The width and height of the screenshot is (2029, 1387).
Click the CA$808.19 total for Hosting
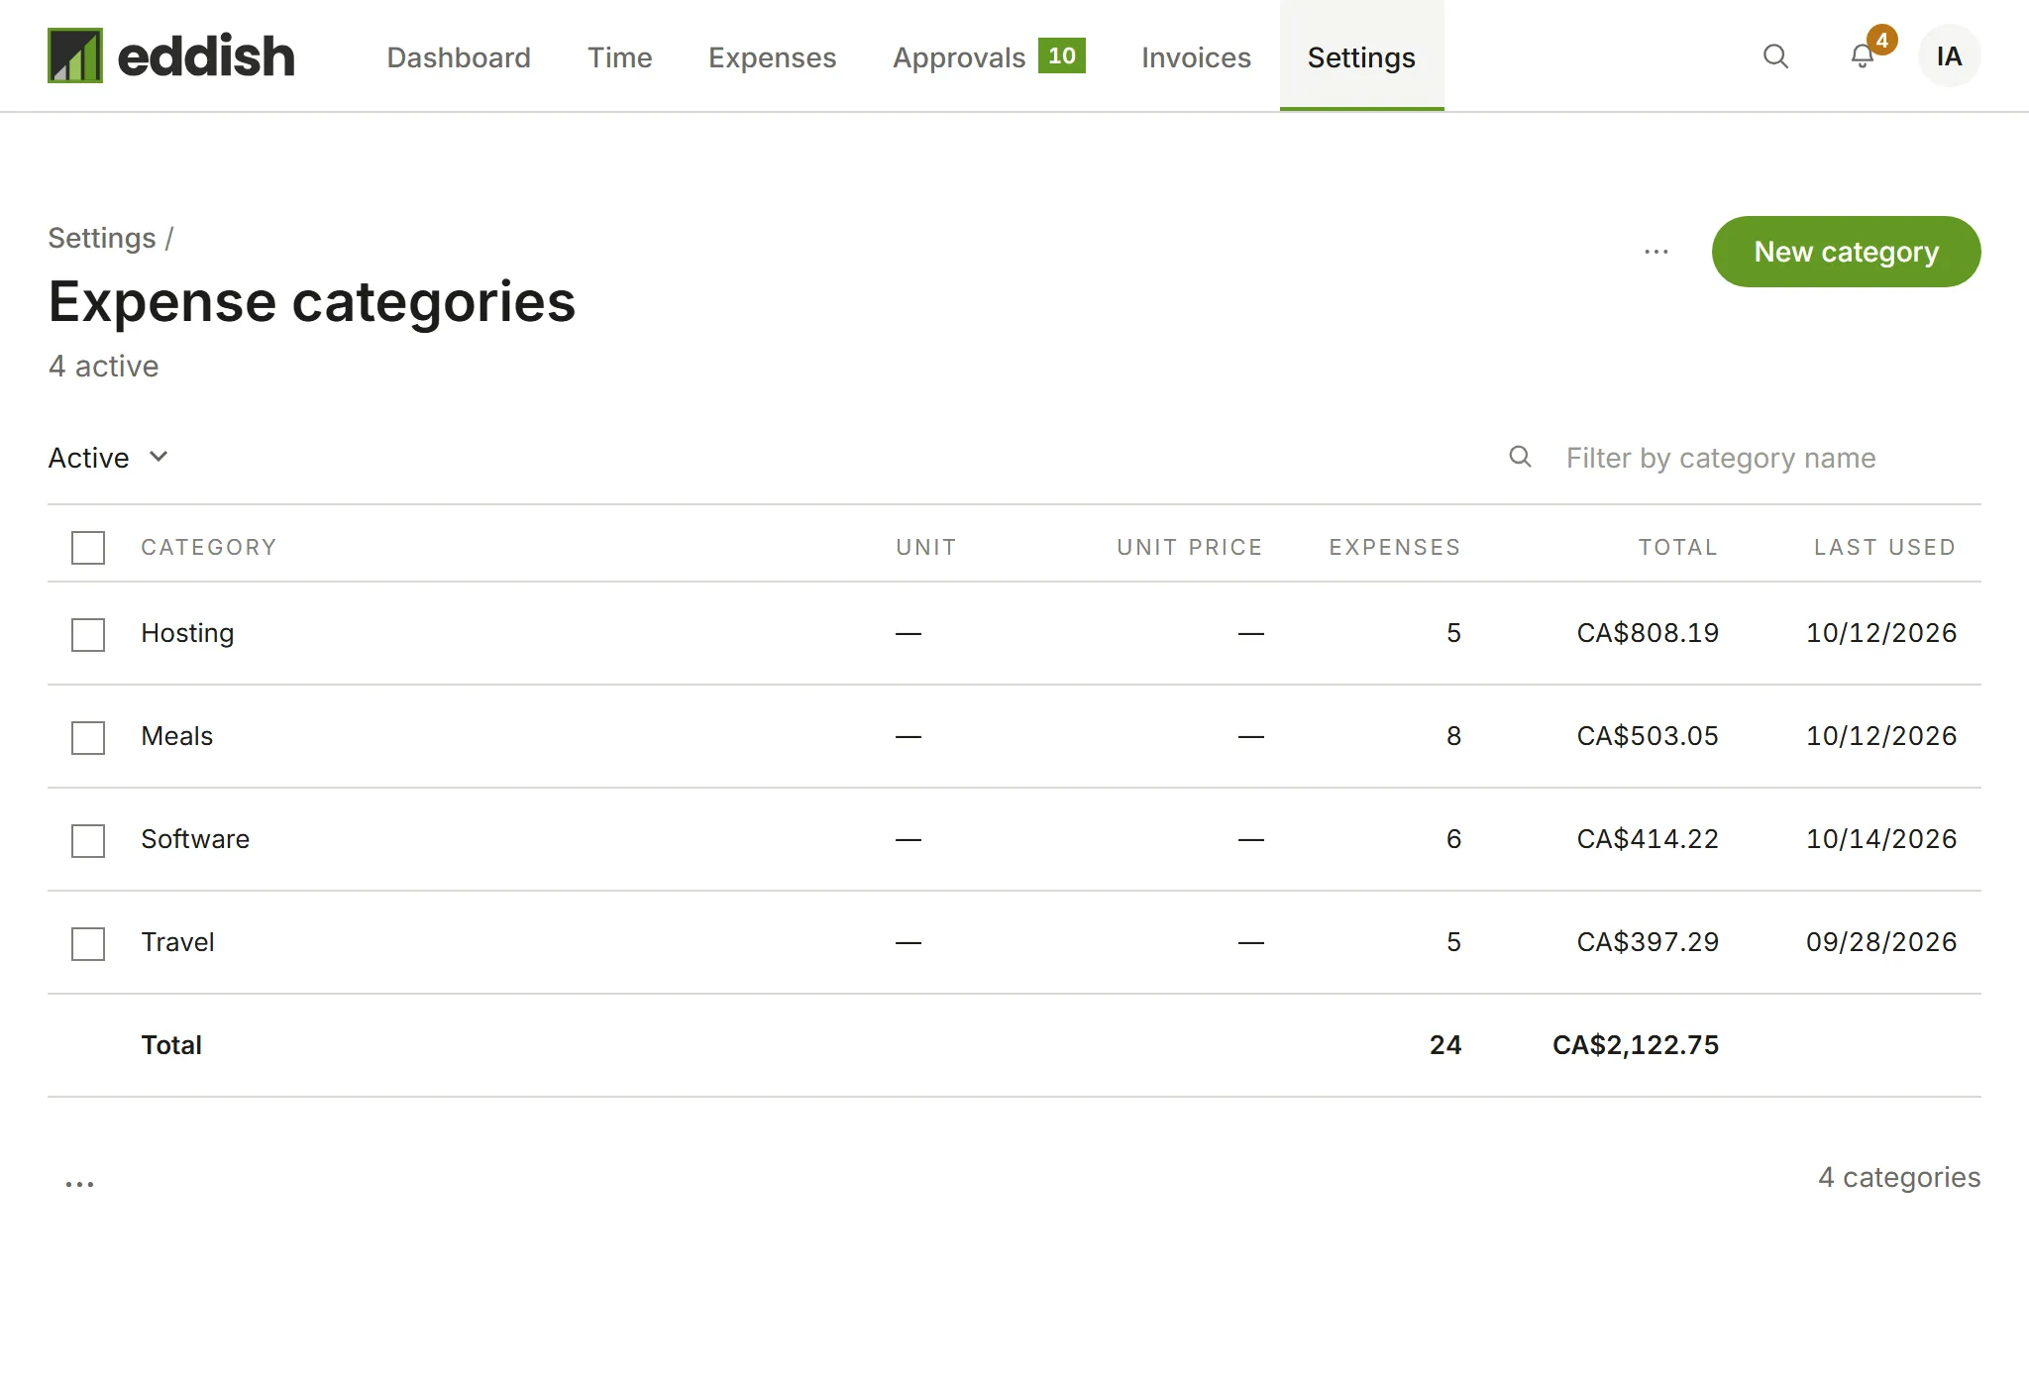1648,633
